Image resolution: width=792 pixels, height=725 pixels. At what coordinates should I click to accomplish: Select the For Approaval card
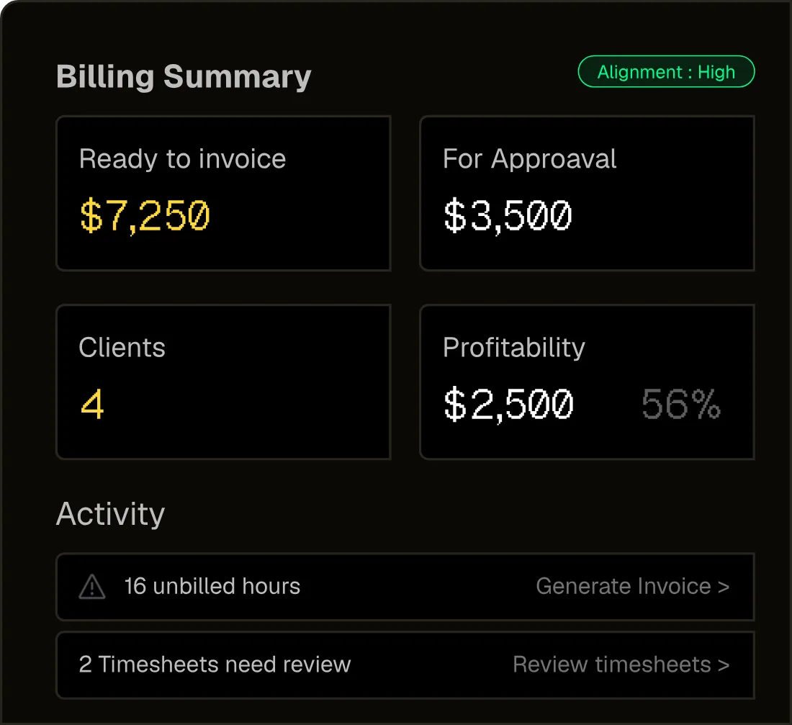(587, 194)
